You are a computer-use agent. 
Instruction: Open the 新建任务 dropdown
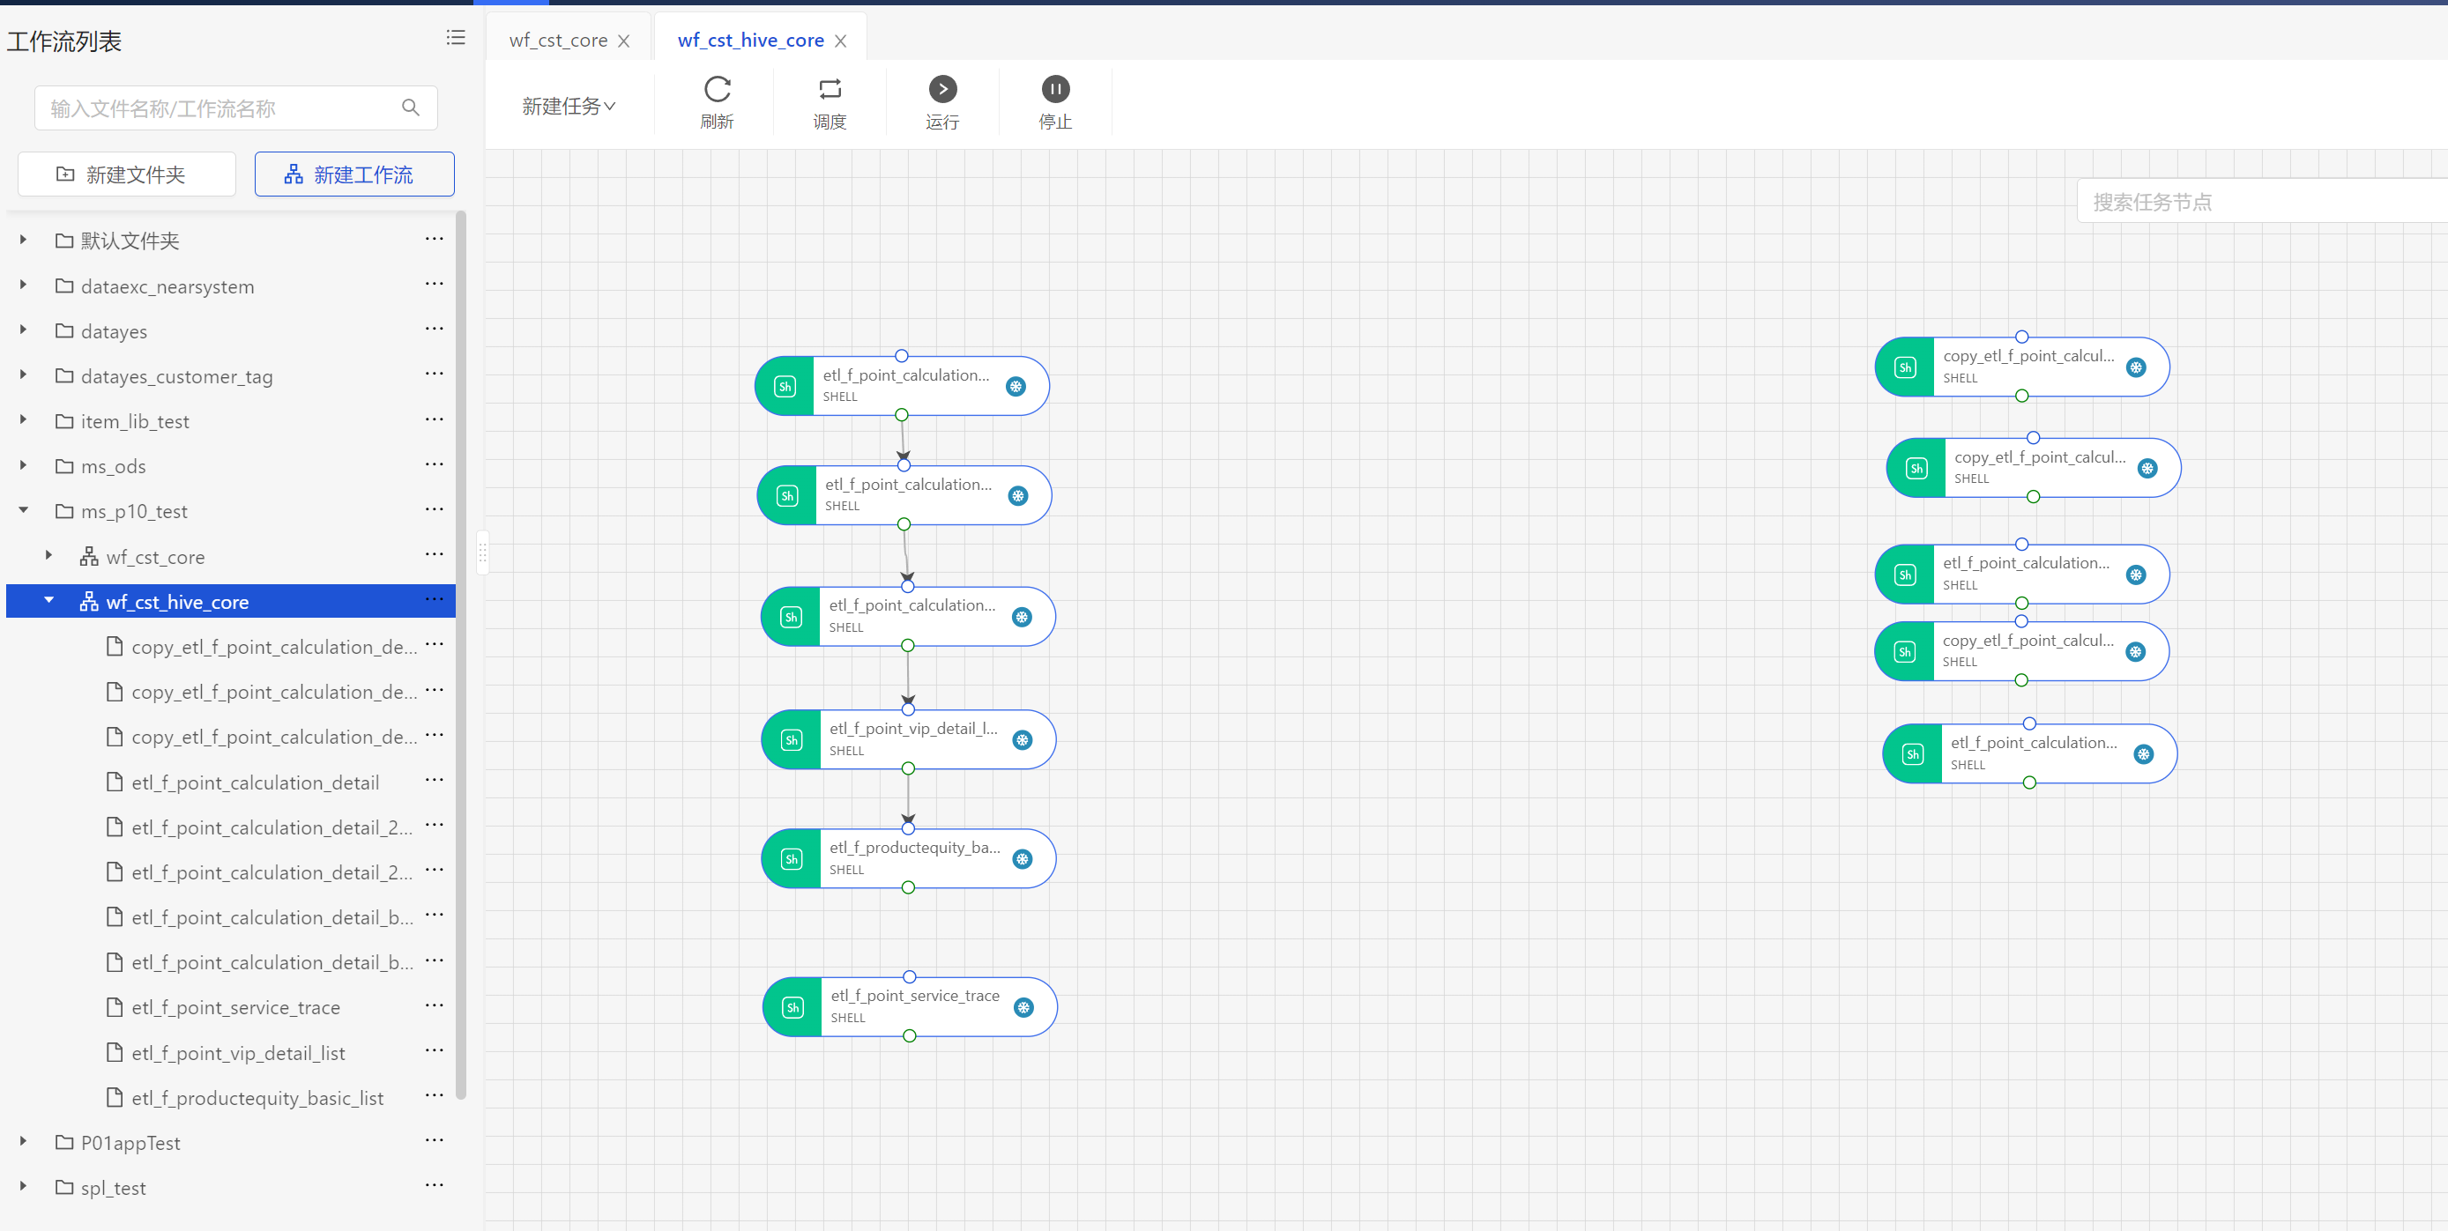click(569, 106)
